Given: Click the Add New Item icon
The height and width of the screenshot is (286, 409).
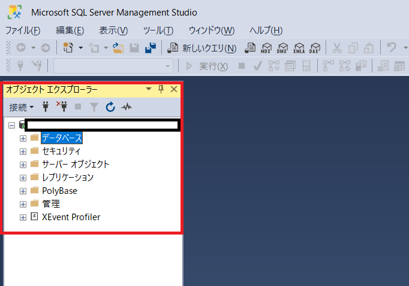Looking at the screenshot, I should 94,48.
